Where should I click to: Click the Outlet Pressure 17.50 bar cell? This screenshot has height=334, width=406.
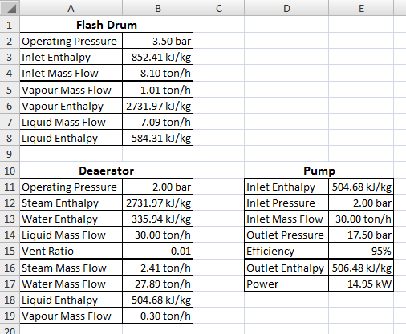click(x=361, y=235)
